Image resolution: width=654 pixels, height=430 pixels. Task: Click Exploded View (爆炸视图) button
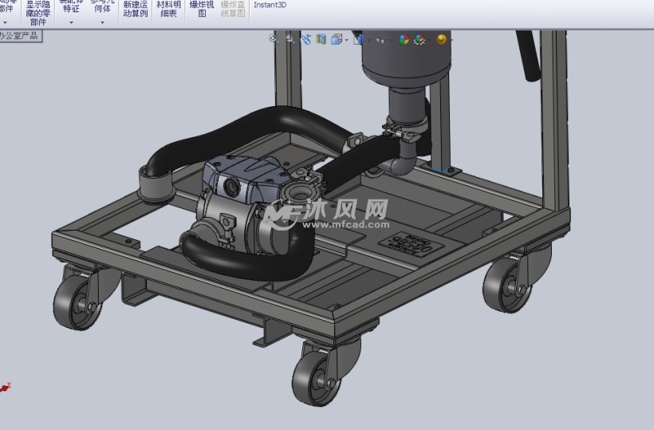click(202, 10)
